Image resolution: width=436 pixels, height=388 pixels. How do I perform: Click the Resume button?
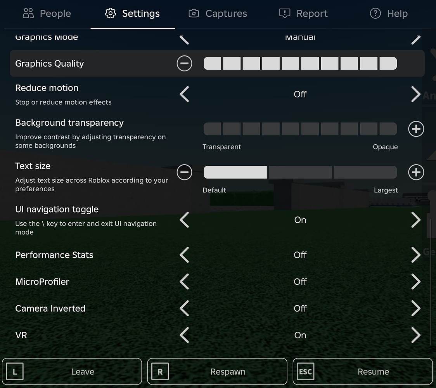(x=363, y=371)
